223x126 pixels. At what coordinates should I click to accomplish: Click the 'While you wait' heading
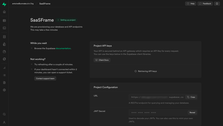[39, 43]
